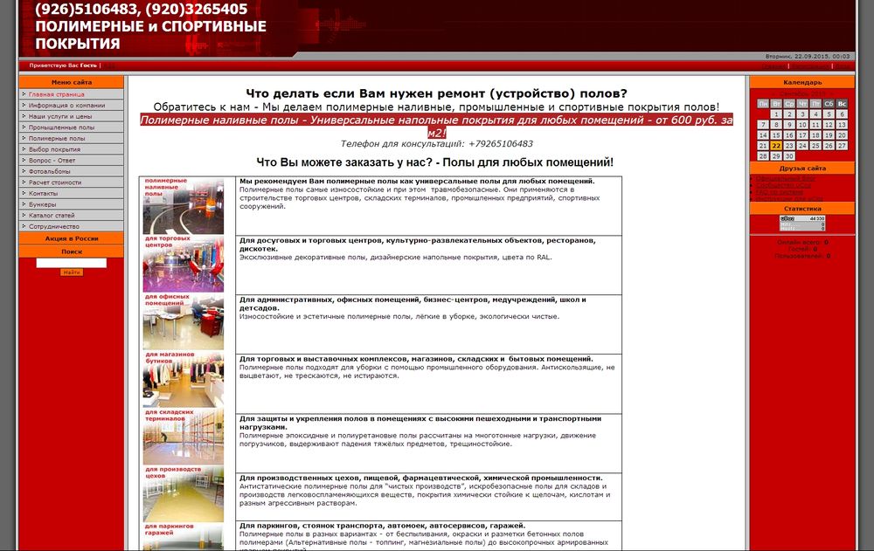
Task: Open the для паркингов гаражей thumbnail
Action: [x=183, y=537]
